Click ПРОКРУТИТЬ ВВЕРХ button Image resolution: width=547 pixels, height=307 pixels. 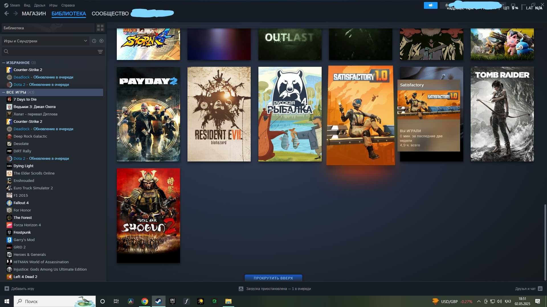tap(273, 278)
